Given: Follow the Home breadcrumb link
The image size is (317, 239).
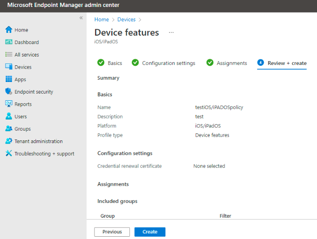Looking at the screenshot, I should point(101,19).
